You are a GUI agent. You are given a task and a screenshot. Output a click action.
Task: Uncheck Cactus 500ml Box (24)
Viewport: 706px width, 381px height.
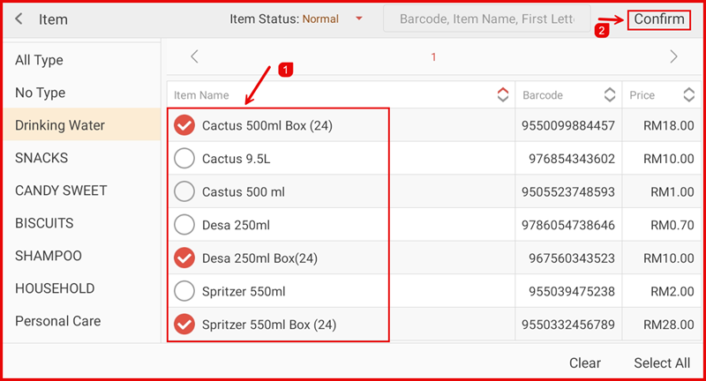tap(184, 125)
